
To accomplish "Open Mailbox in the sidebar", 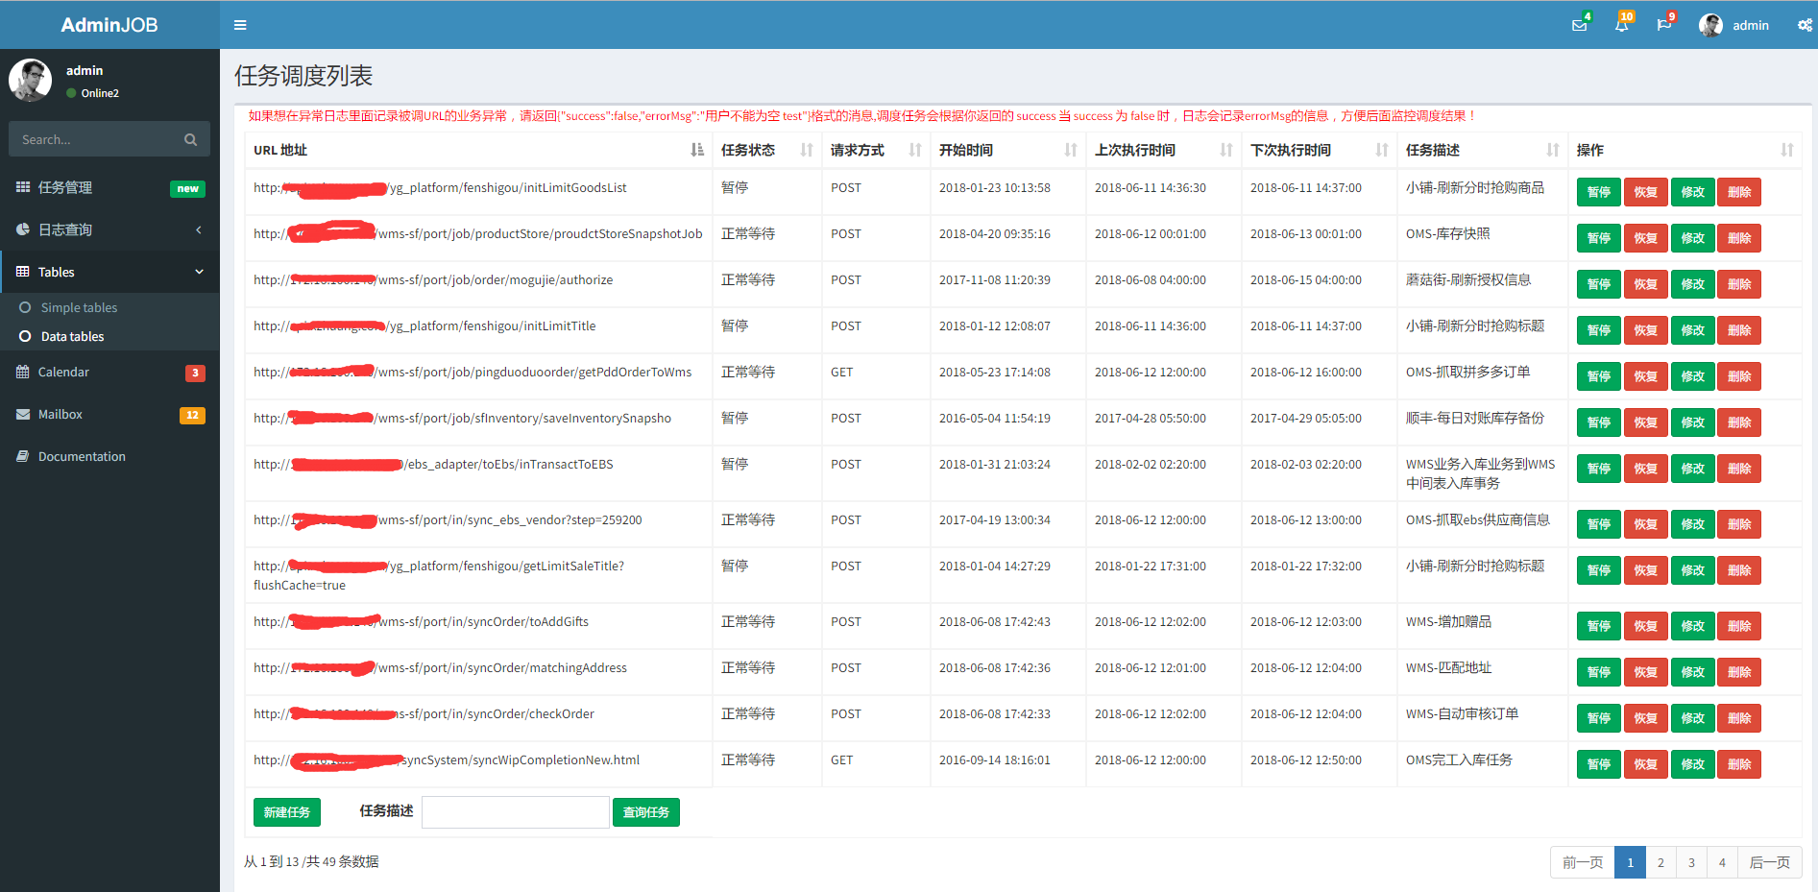I will (109, 414).
